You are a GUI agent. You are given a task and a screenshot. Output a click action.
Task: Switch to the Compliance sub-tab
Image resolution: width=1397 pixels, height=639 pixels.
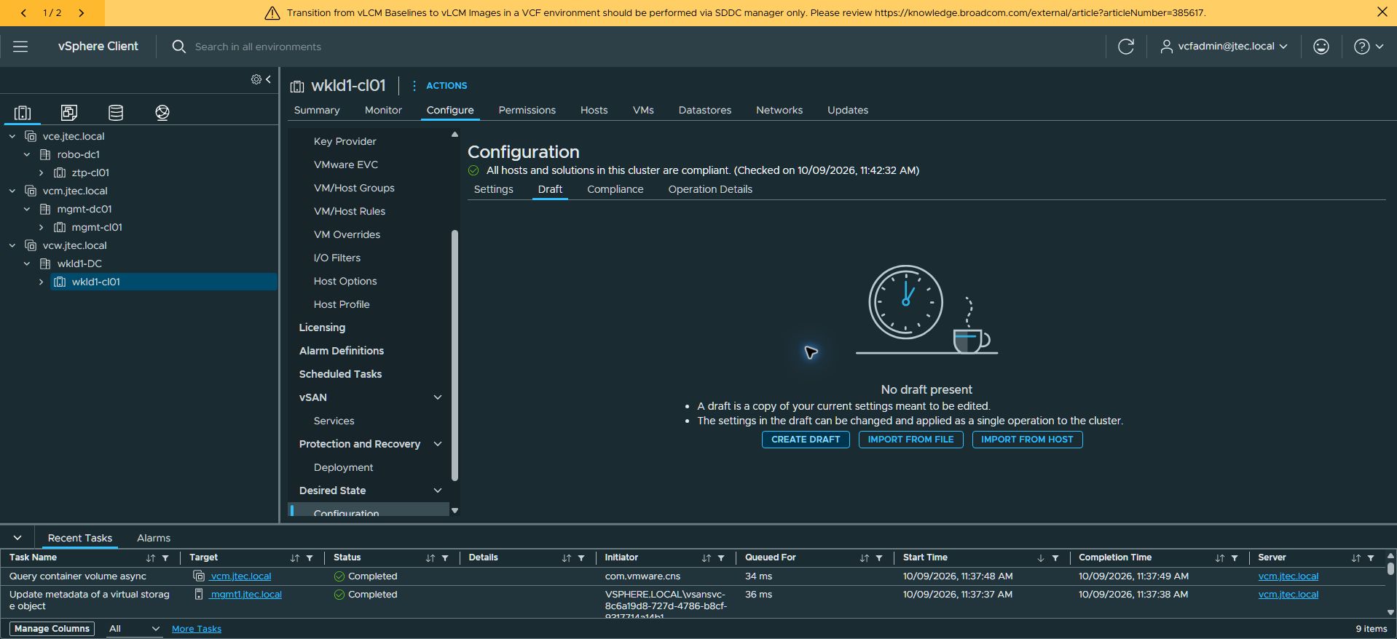[x=615, y=189]
